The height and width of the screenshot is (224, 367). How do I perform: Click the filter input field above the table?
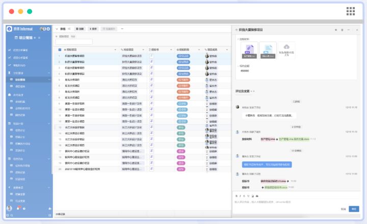click(x=74, y=42)
